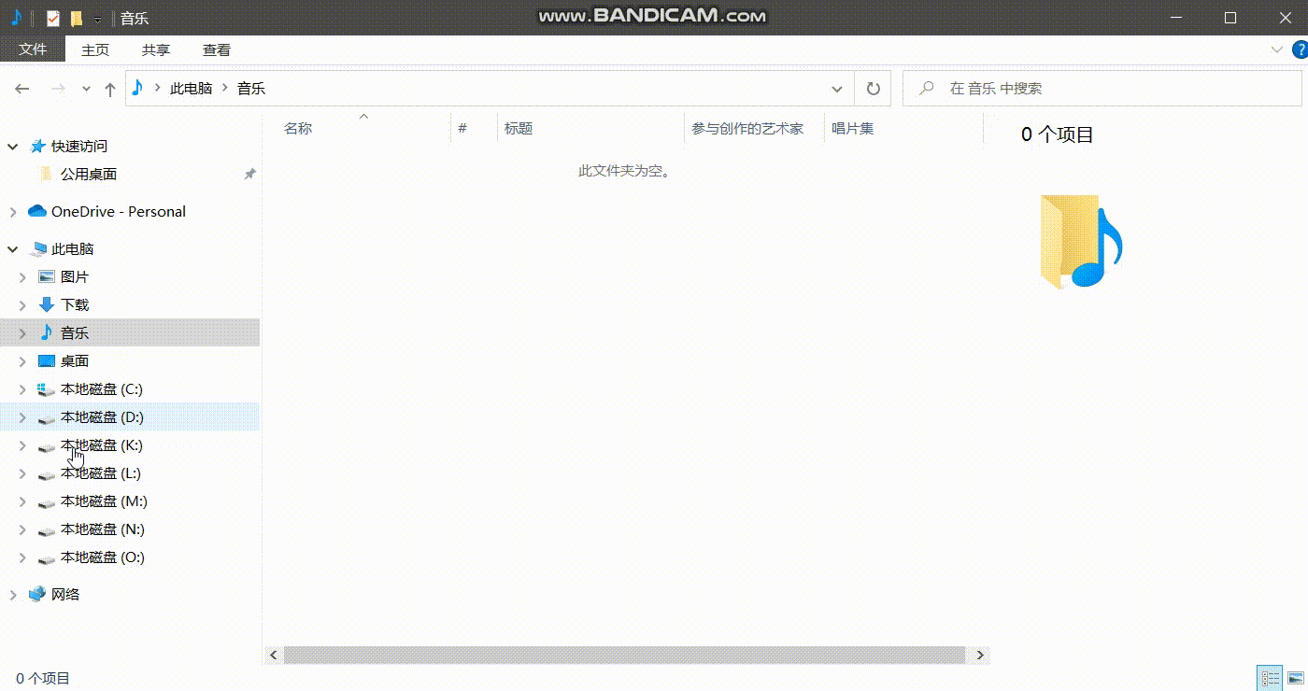1308x691 pixels.
Task: Collapse the 此电脑 tree node
Action: click(13, 249)
